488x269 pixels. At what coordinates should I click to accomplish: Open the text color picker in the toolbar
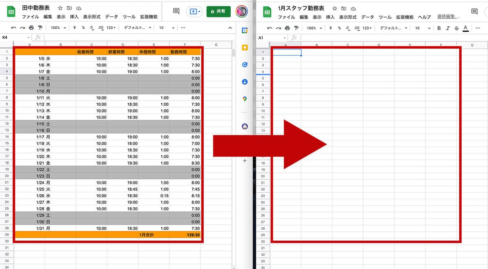coord(464,28)
